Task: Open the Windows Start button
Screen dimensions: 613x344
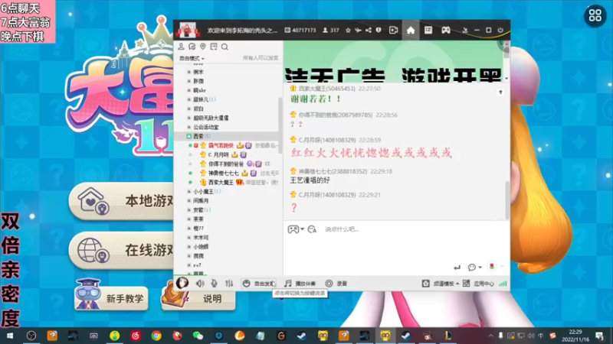Action: [x=10, y=336]
